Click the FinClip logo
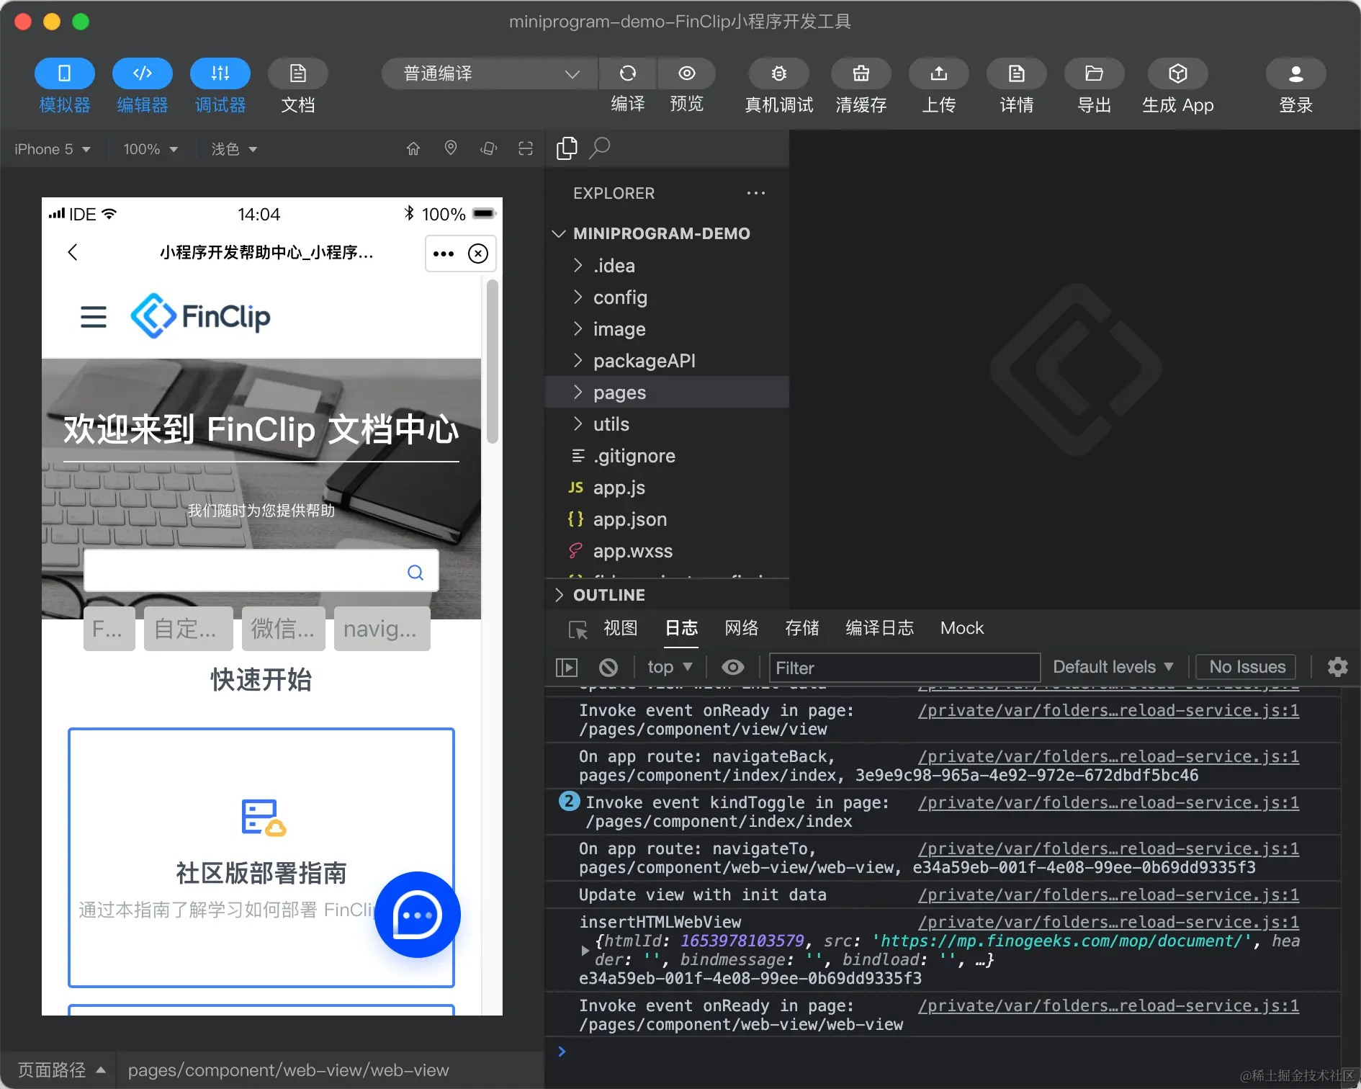The height and width of the screenshot is (1089, 1361). pos(200,316)
